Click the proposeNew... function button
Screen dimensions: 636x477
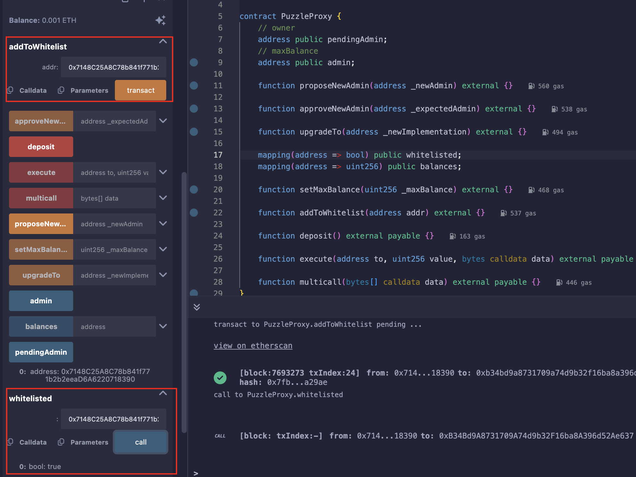[41, 224]
